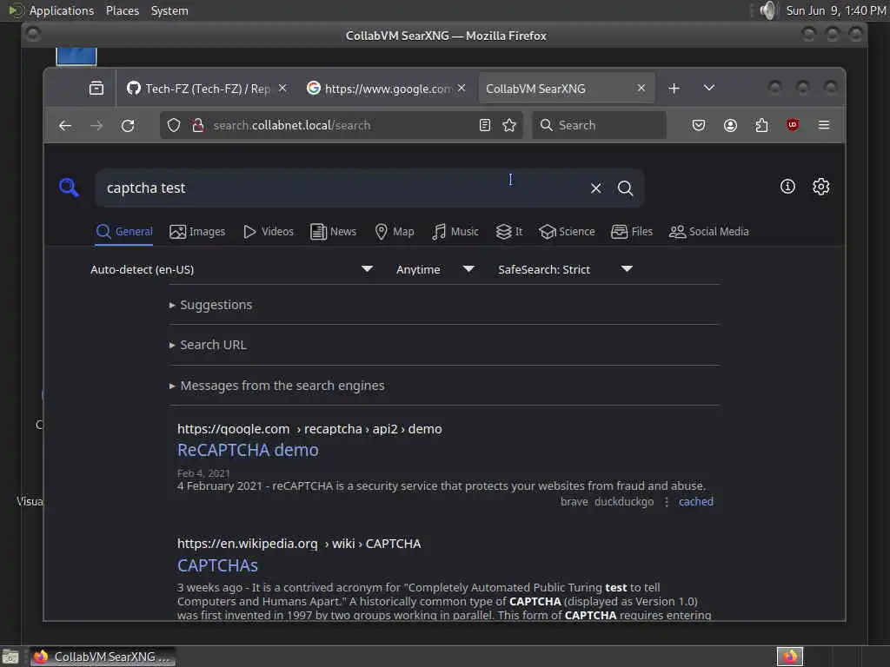This screenshot has width=890, height=667.
Task: Open the Firefox hamburger menu
Action: click(x=824, y=125)
